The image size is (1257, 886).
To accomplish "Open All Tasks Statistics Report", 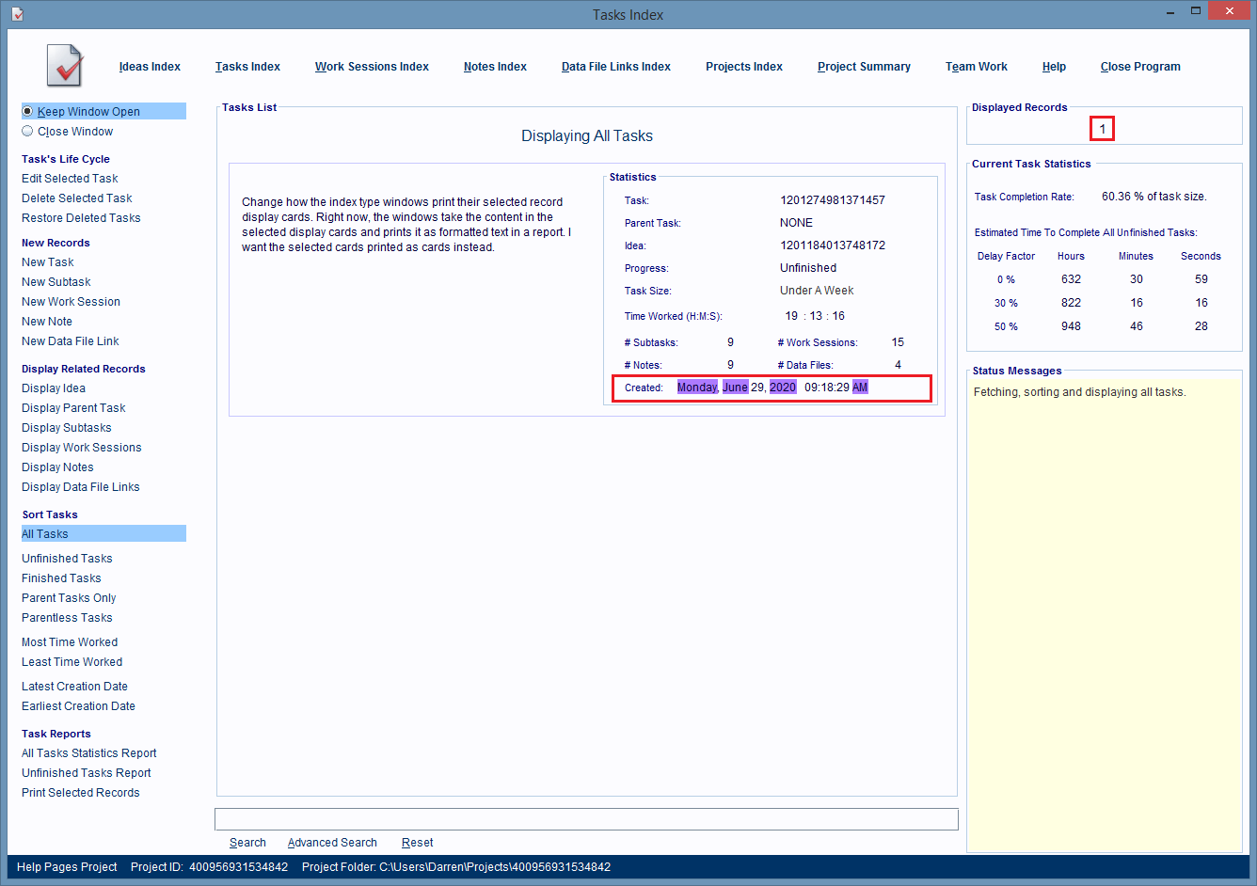I will coord(89,753).
